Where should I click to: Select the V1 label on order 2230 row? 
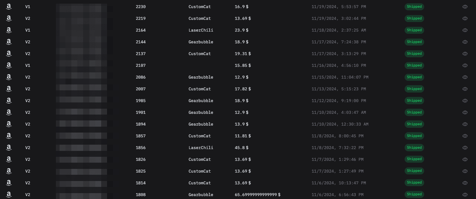point(28,7)
